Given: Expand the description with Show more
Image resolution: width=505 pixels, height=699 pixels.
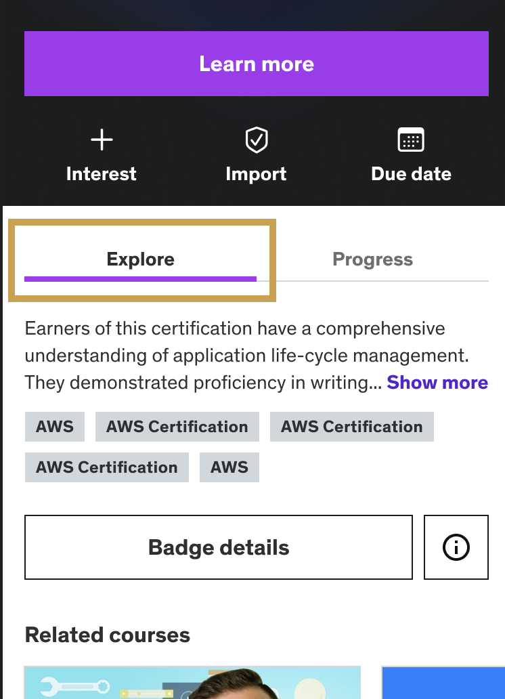Looking at the screenshot, I should click(437, 383).
